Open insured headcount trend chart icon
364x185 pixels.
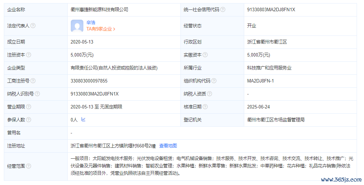(83, 119)
